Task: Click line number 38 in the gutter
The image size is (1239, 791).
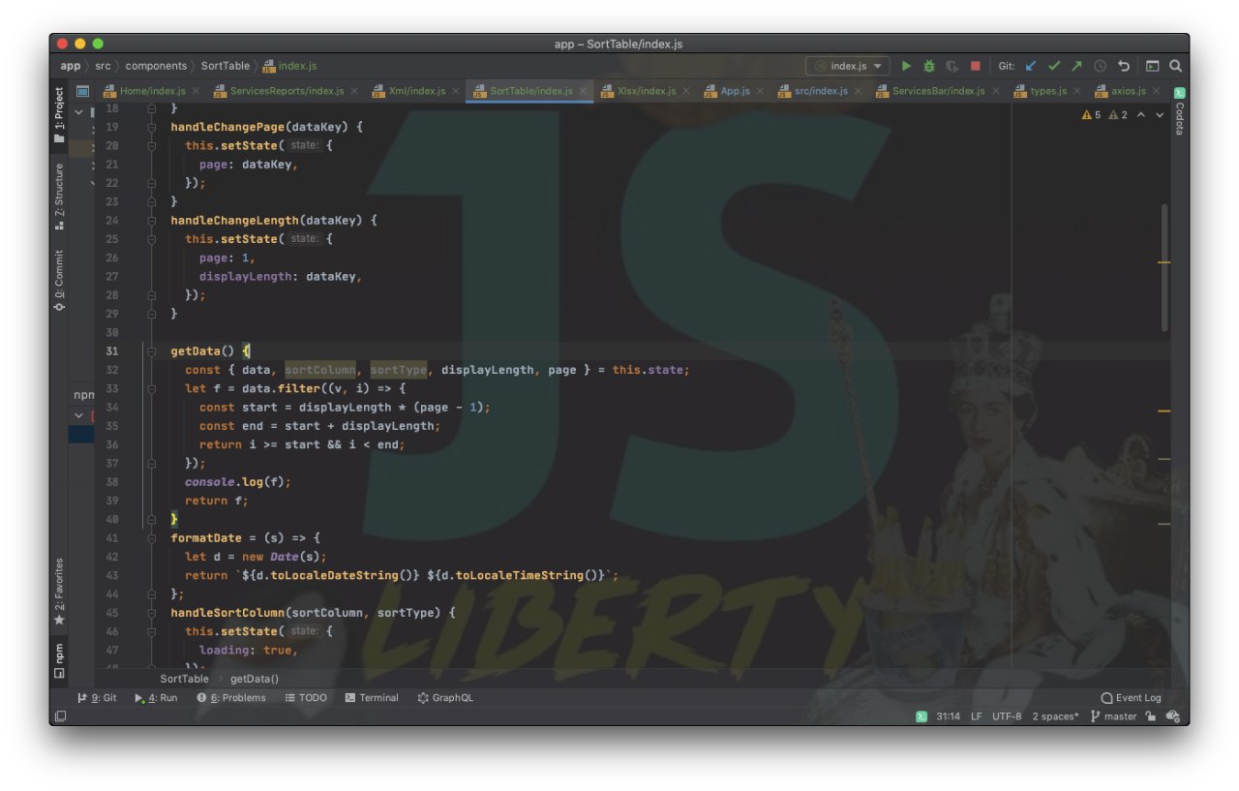Action: point(112,482)
